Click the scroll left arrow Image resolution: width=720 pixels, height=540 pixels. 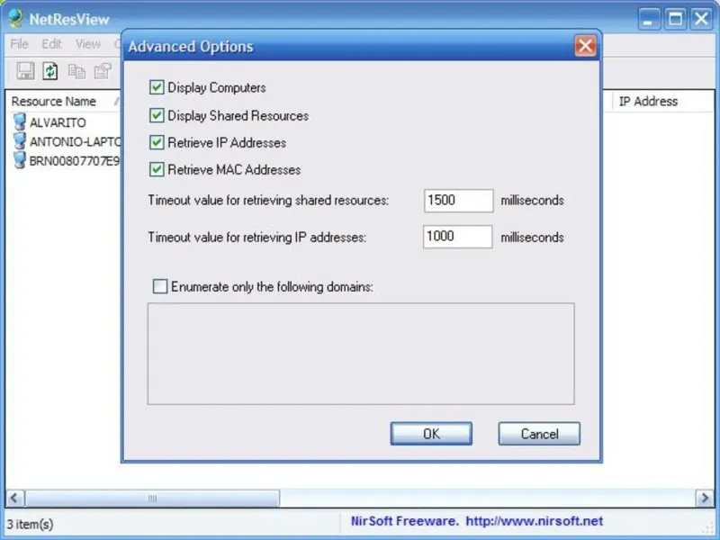[14, 499]
